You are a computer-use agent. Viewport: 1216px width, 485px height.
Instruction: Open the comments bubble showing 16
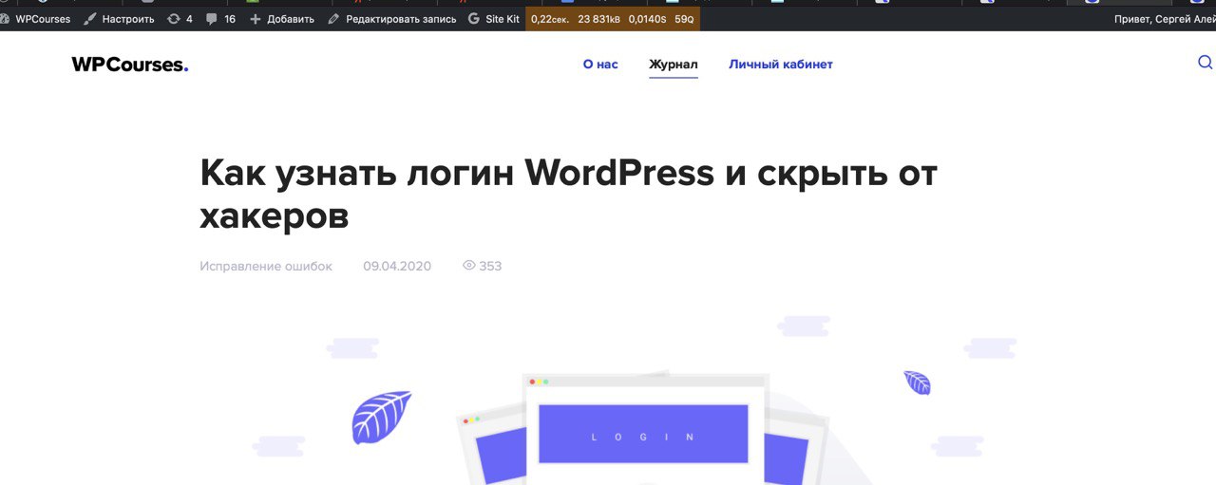click(x=220, y=19)
